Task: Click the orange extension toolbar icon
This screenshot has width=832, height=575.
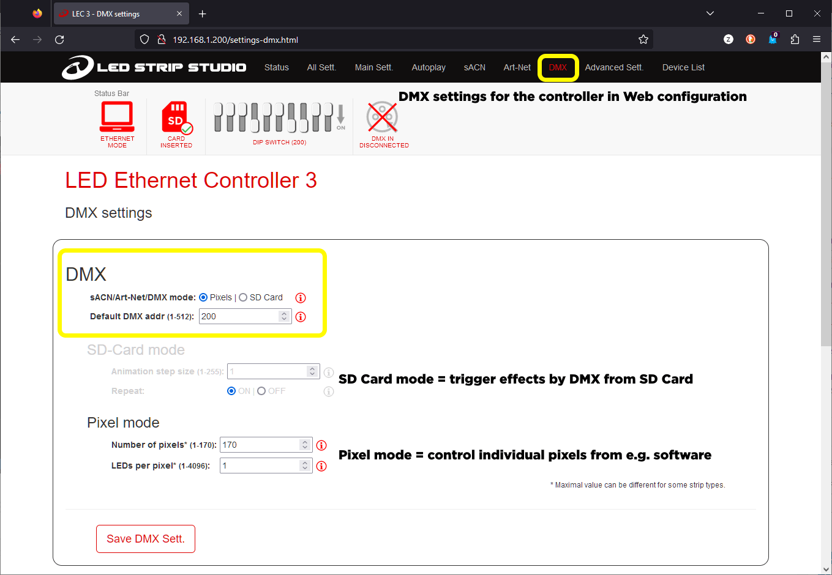Action: [751, 39]
